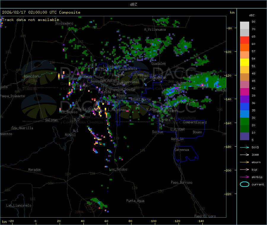Screen dimensions: 267x225
Task: Click the 'Soitue' map label
Action: [158, 132]
